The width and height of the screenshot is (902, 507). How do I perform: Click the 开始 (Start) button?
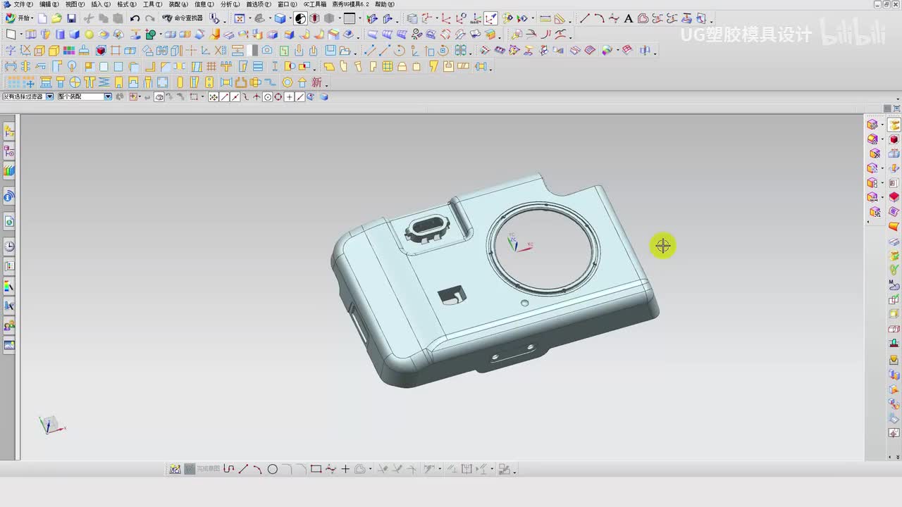coord(18,18)
